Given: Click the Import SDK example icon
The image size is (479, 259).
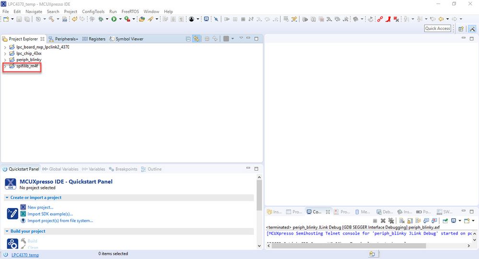Looking at the screenshot, I should pos(23,214).
